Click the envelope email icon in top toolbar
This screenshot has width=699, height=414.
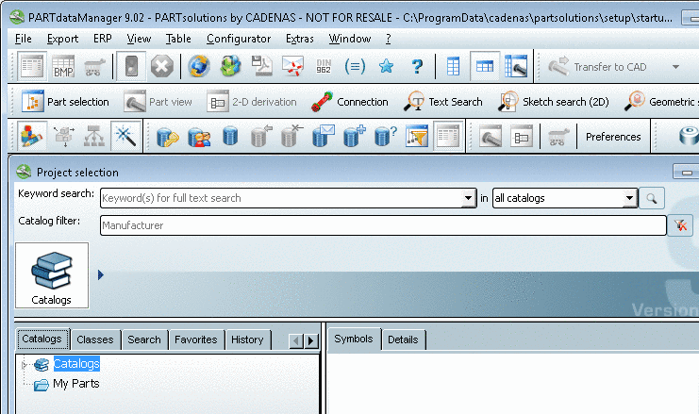(x=292, y=67)
